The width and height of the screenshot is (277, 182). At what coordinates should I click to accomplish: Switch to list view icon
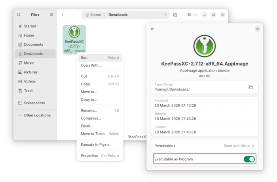(189, 15)
